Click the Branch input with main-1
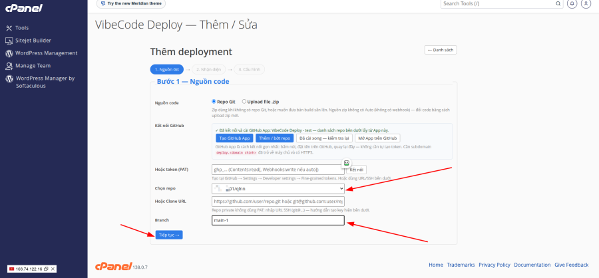The width and height of the screenshot is (599, 278). 278,221
